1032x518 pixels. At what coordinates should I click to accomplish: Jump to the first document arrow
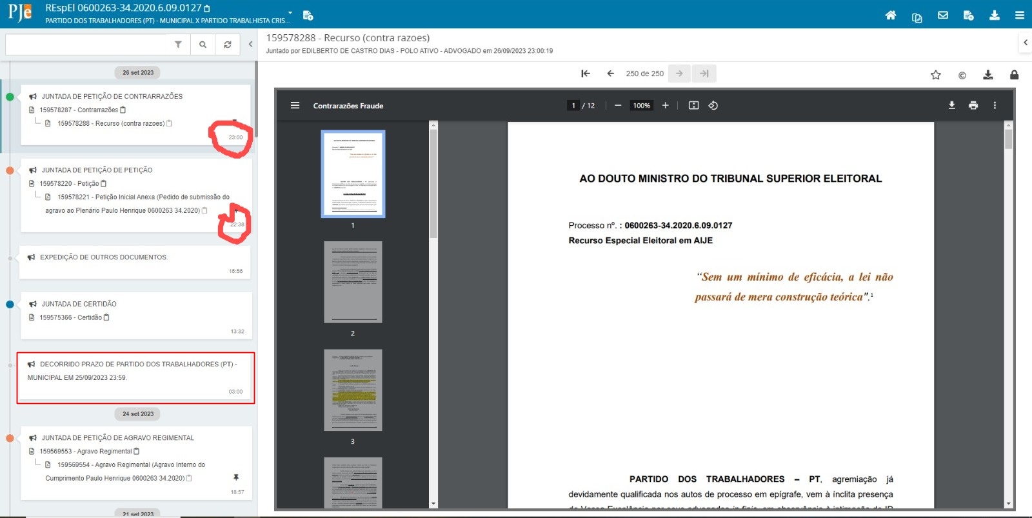tap(586, 74)
